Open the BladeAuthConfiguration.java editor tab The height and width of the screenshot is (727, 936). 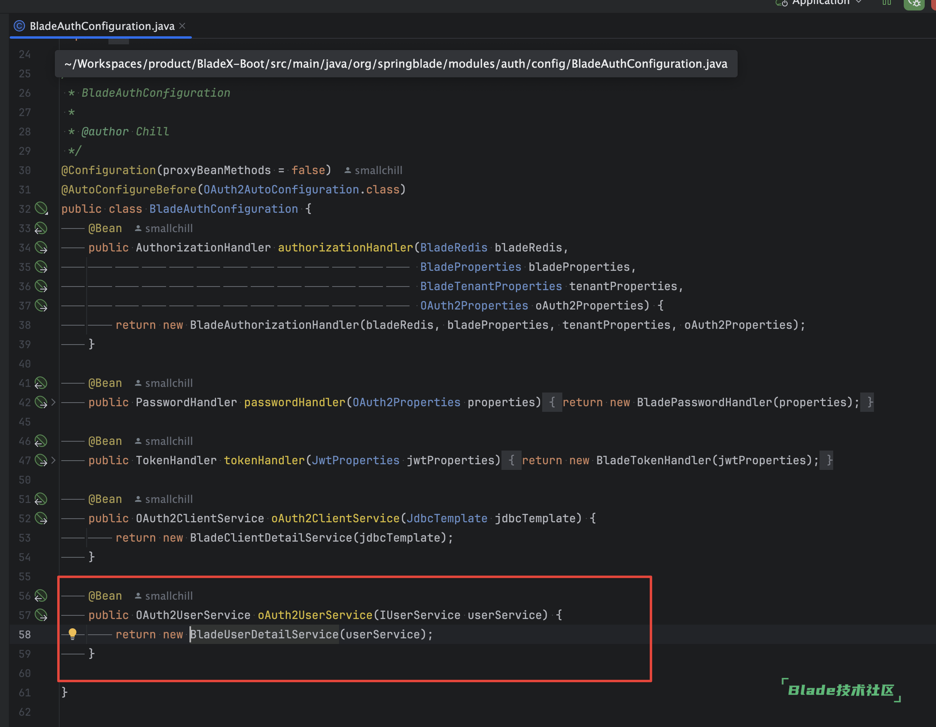coord(102,26)
